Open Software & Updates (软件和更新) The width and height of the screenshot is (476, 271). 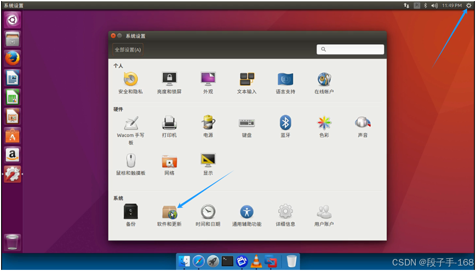pyautogui.click(x=169, y=215)
